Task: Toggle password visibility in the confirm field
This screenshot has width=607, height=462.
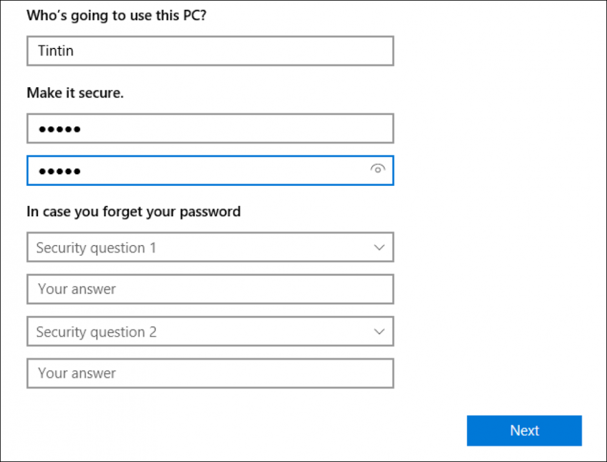Action: pos(378,168)
